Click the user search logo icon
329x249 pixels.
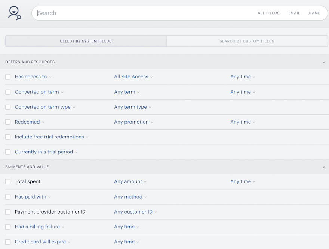pos(15,13)
